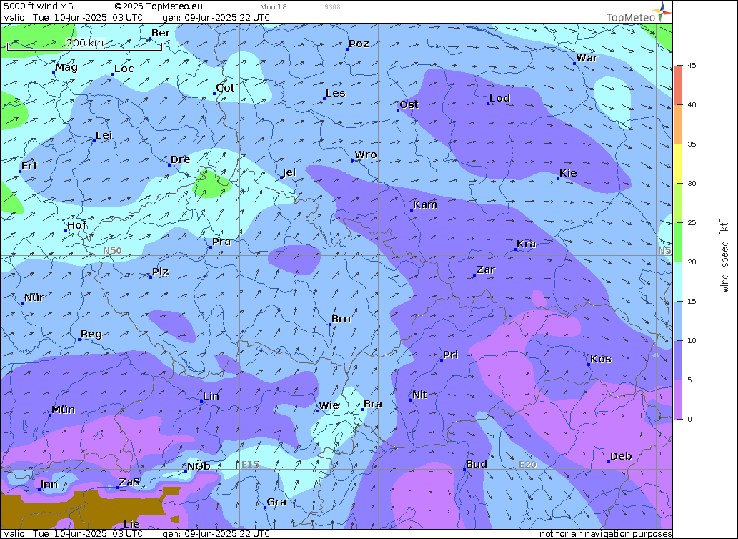Select the 'Jel' city label

tap(289, 172)
